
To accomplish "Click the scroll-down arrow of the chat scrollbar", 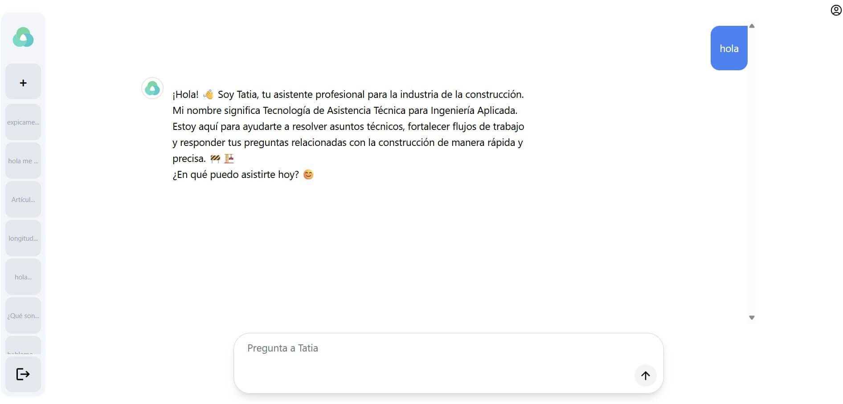I will click(752, 318).
